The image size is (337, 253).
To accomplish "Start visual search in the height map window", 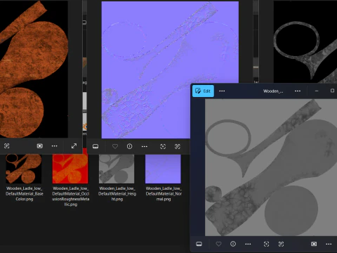I will pos(266,244).
